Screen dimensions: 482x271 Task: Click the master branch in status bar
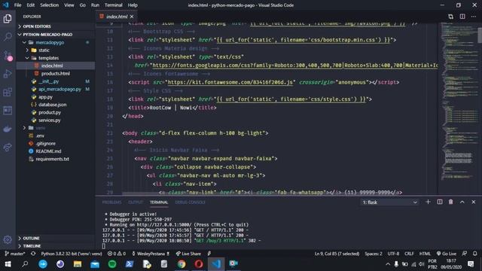click(x=15, y=254)
